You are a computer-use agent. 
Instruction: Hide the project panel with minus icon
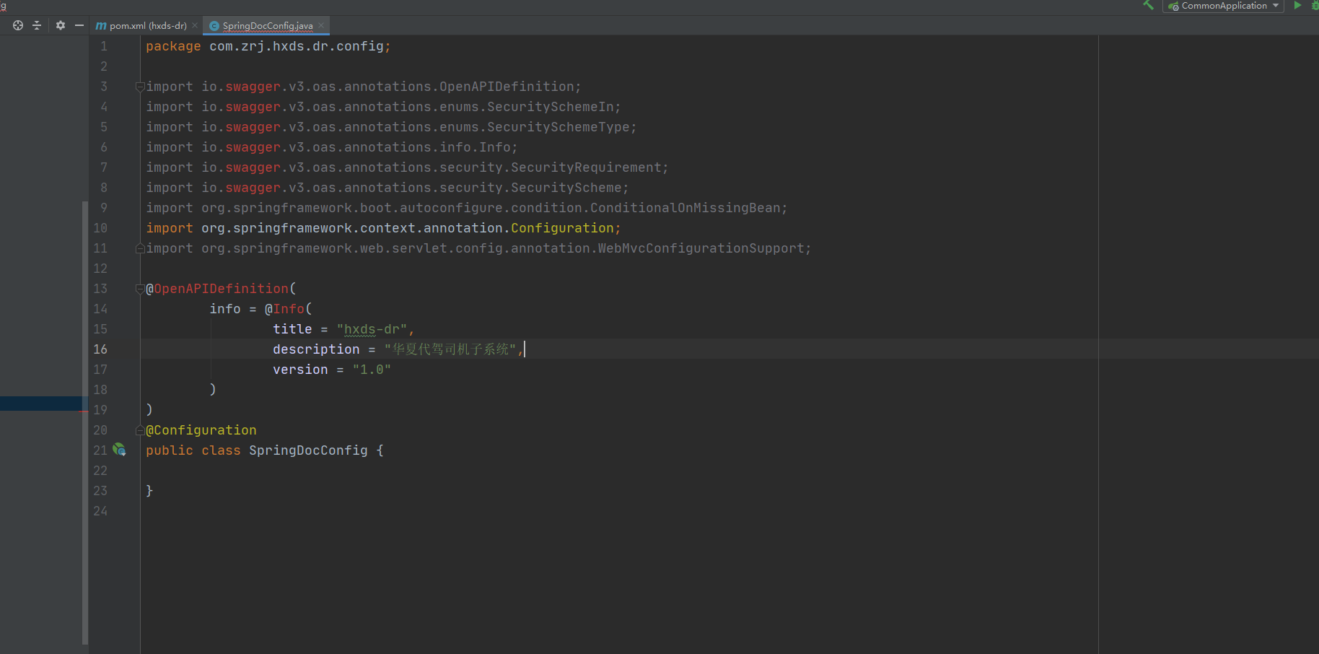tap(79, 25)
